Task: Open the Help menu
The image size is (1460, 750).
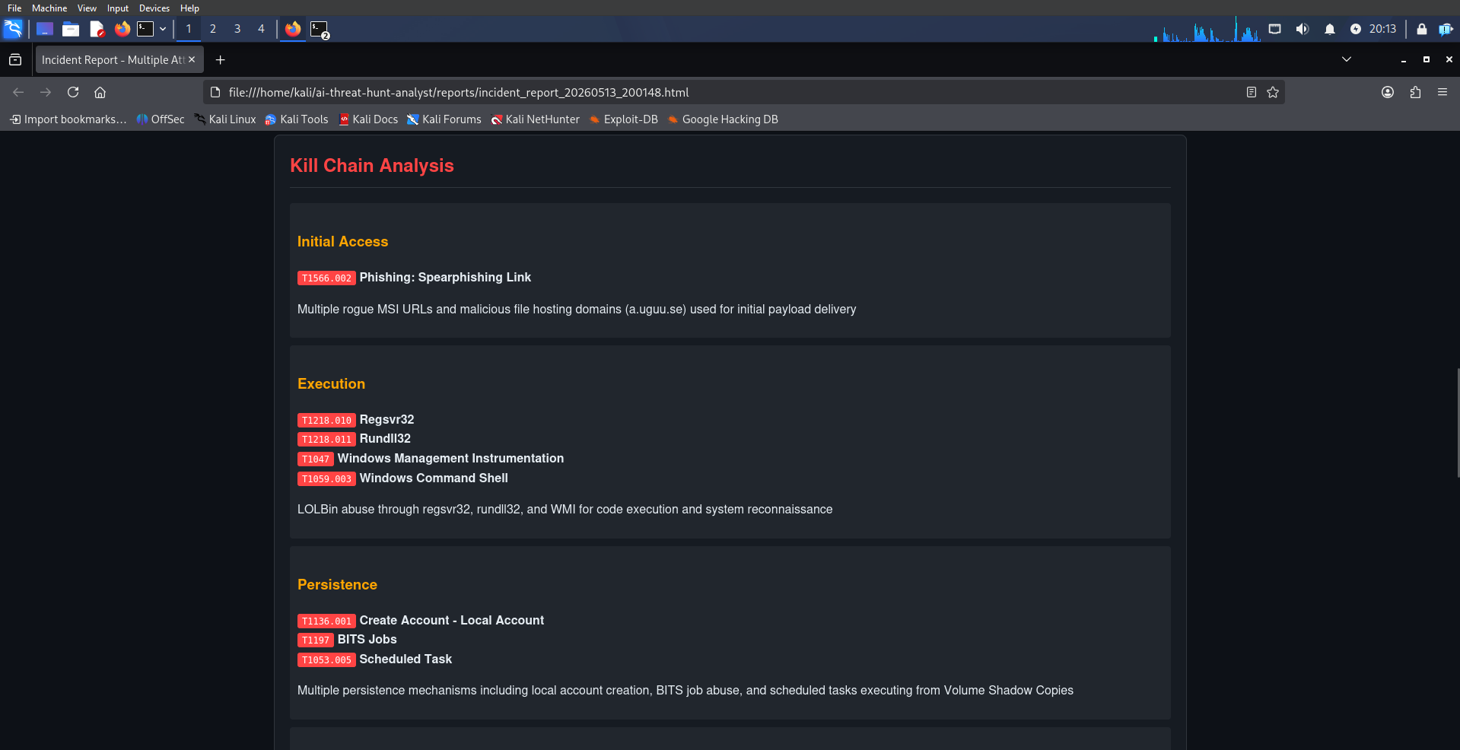Action: (x=189, y=8)
